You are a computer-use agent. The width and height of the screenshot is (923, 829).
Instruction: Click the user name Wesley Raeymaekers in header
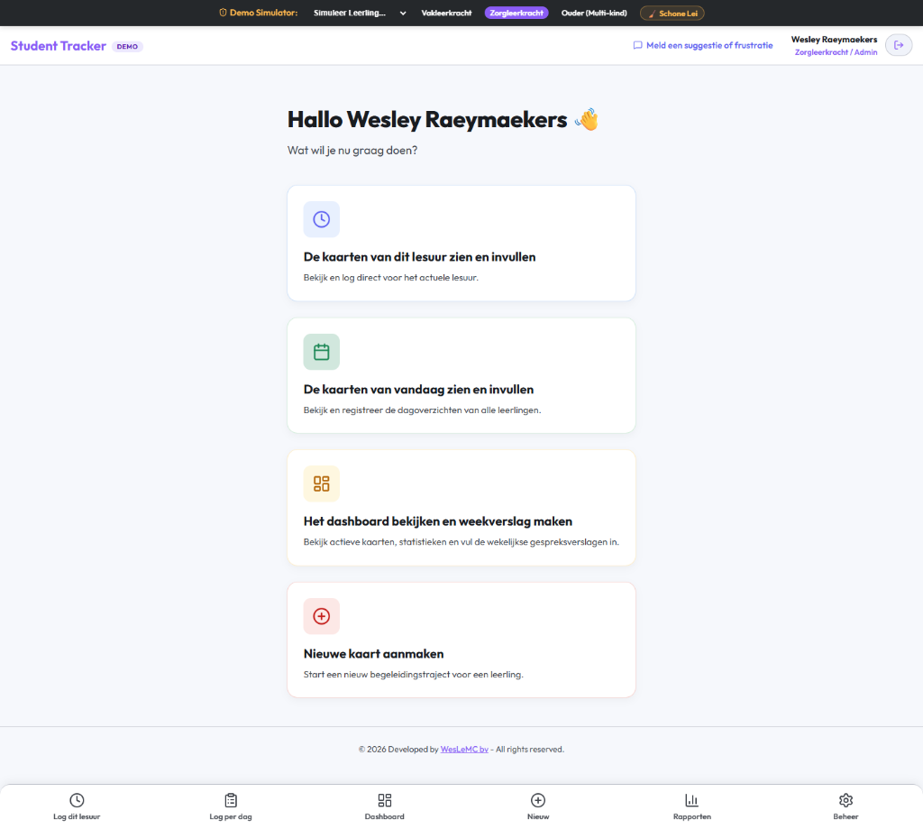click(834, 40)
